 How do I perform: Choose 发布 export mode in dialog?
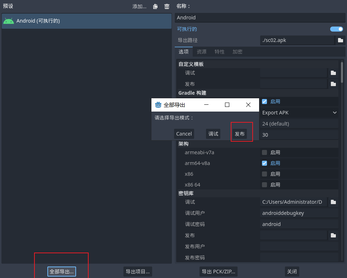click(x=240, y=134)
